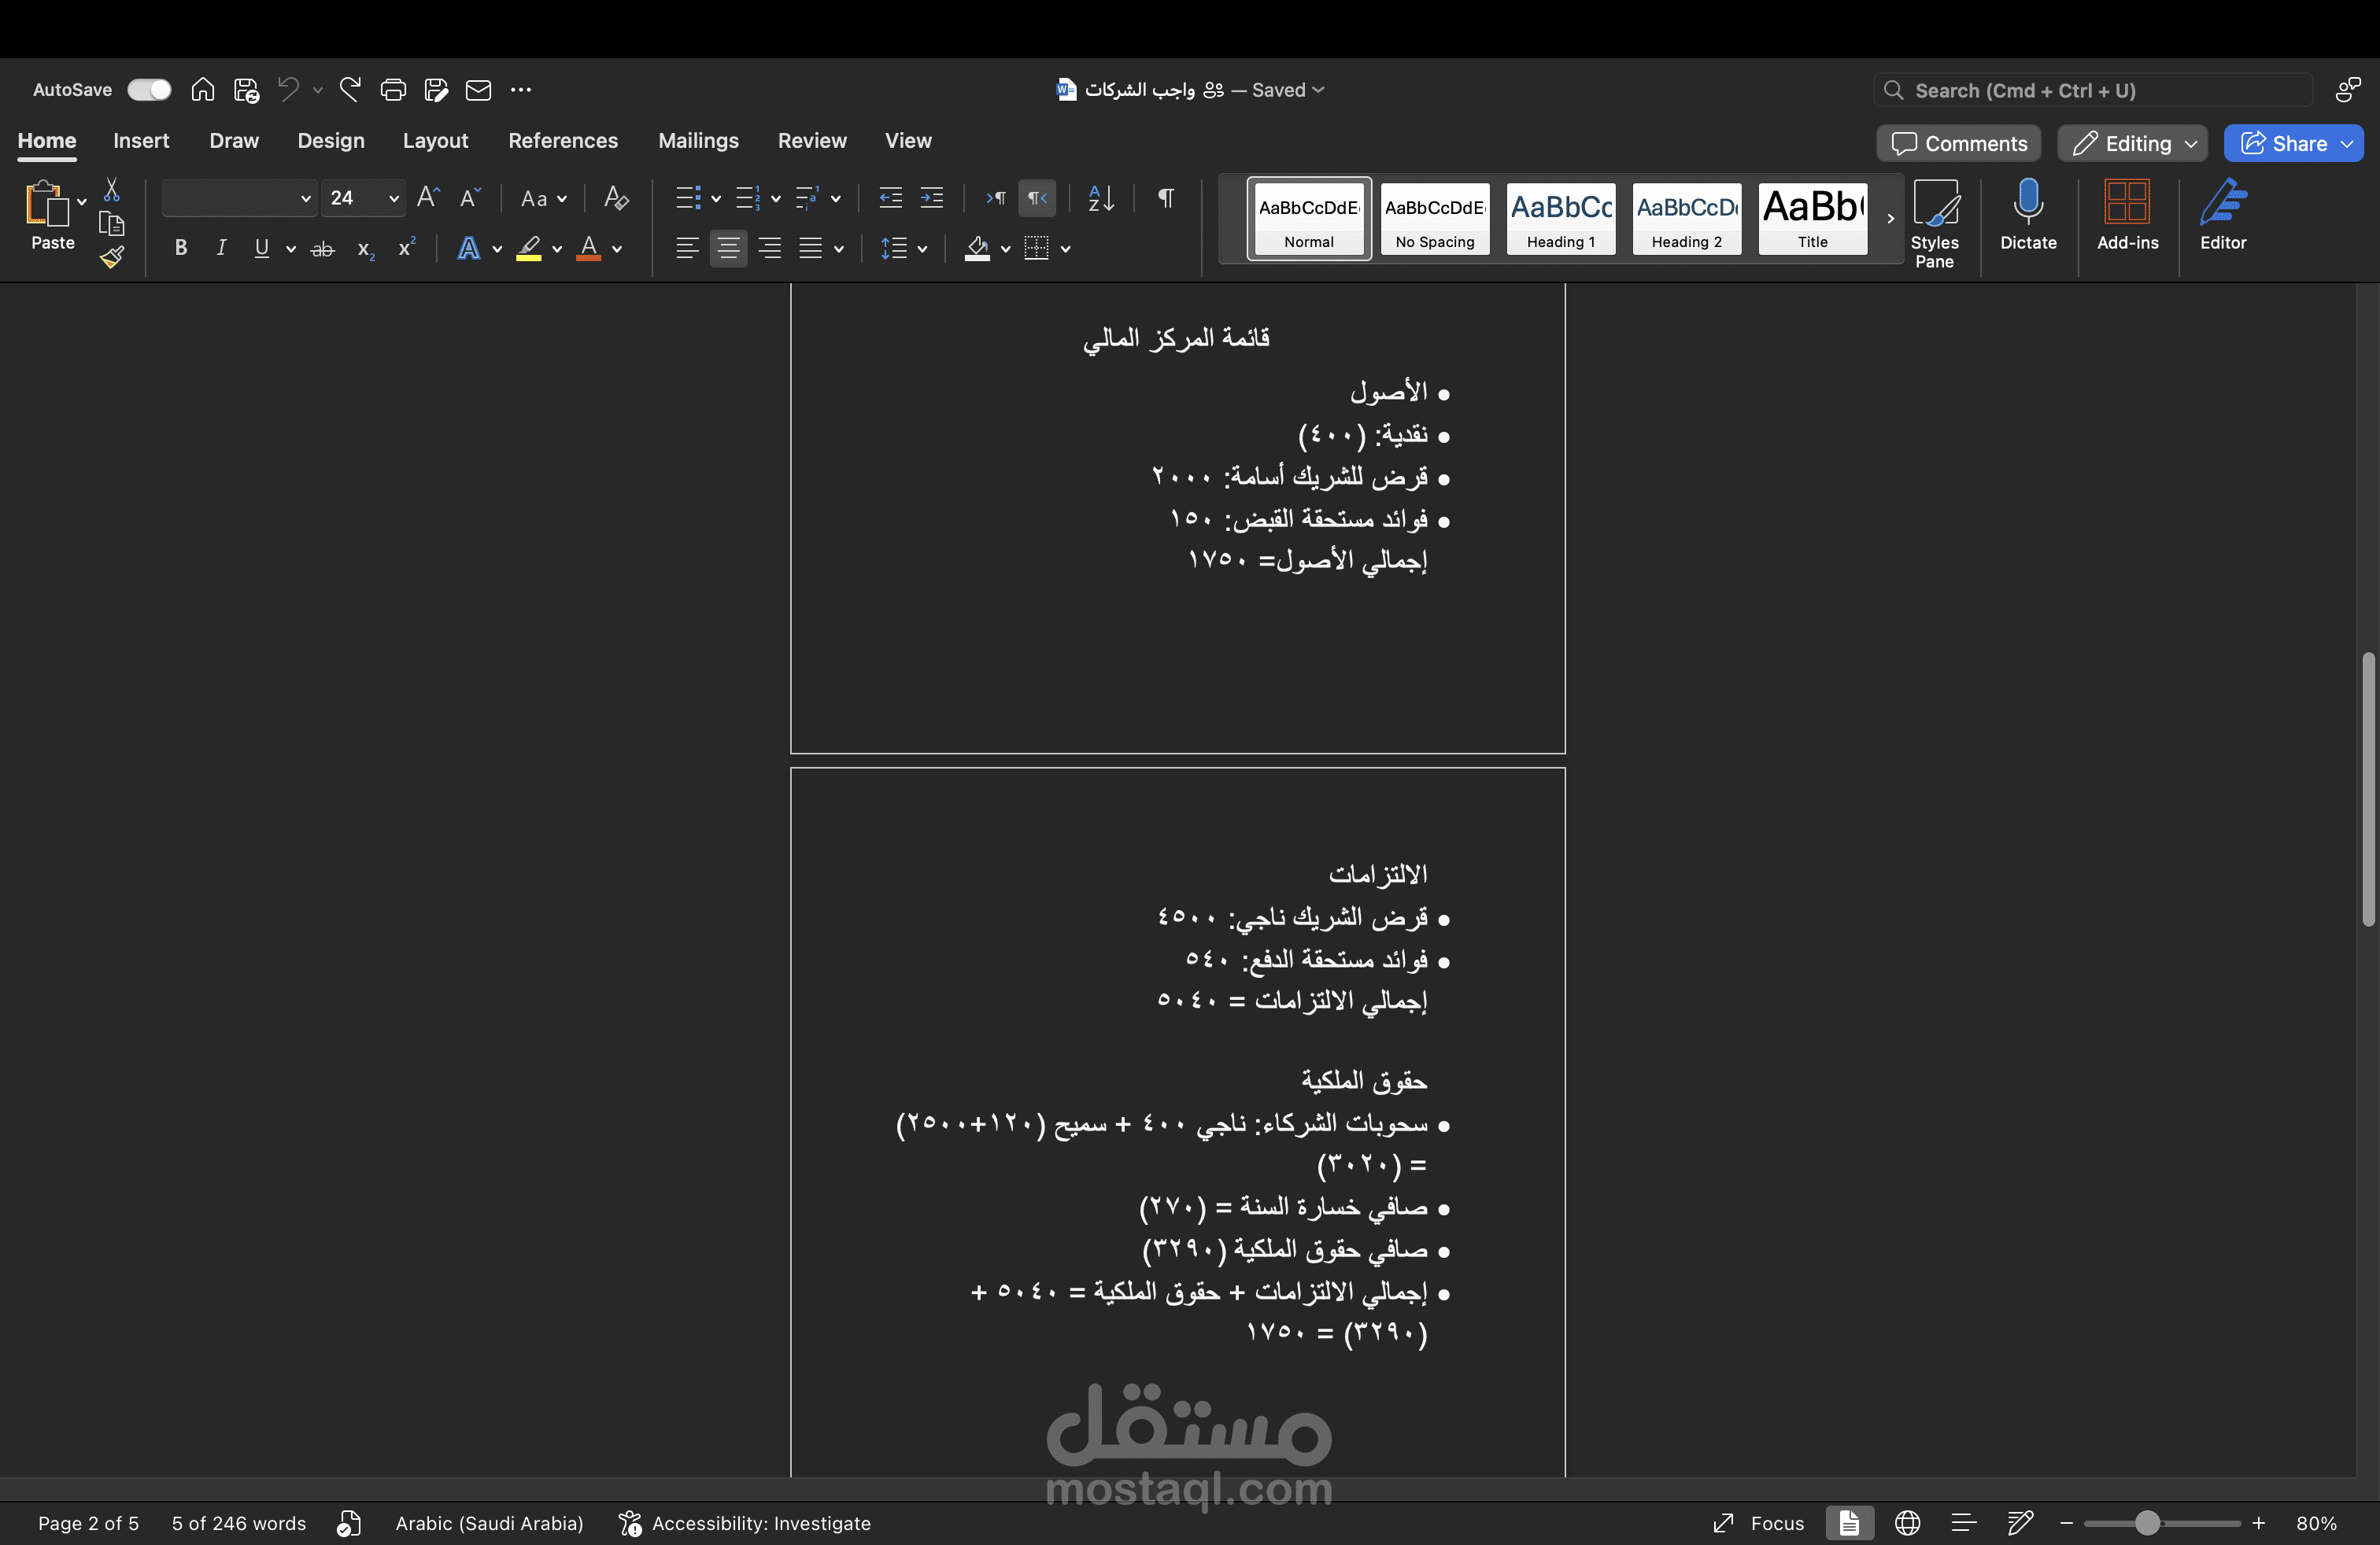
Task: Open the Accessibility: Investigate checker
Action: click(745, 1523)
